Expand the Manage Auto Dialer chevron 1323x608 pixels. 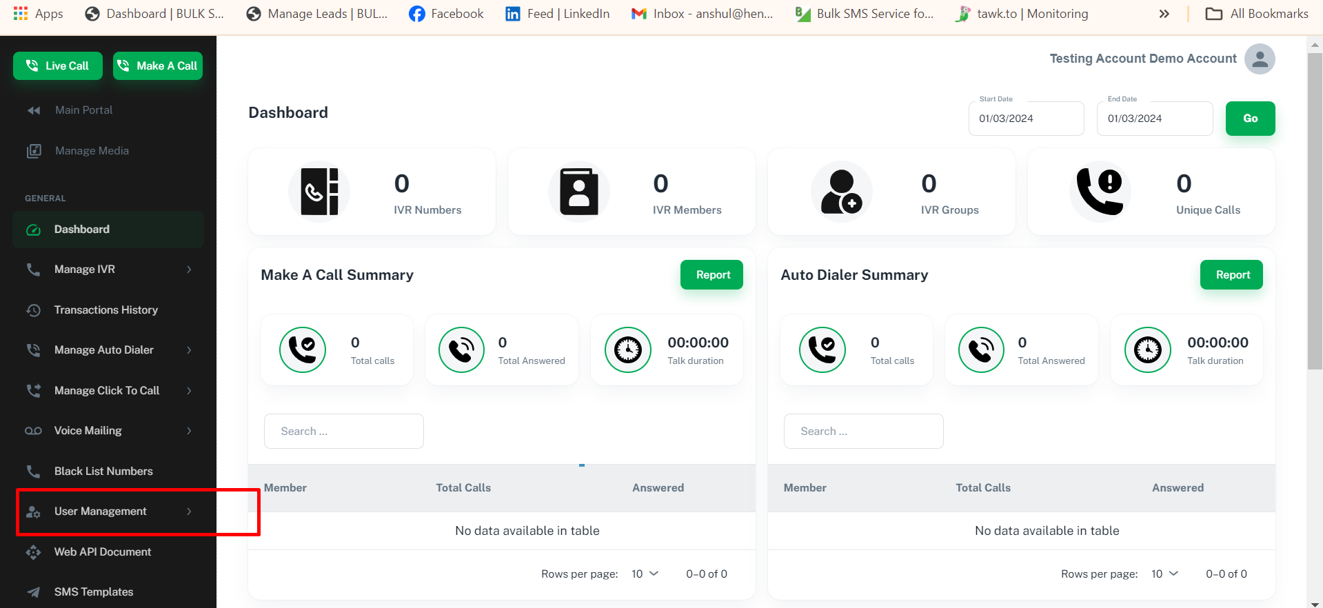189,350
